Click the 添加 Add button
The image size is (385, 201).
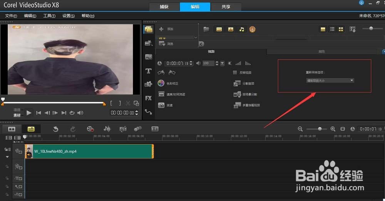166,29
